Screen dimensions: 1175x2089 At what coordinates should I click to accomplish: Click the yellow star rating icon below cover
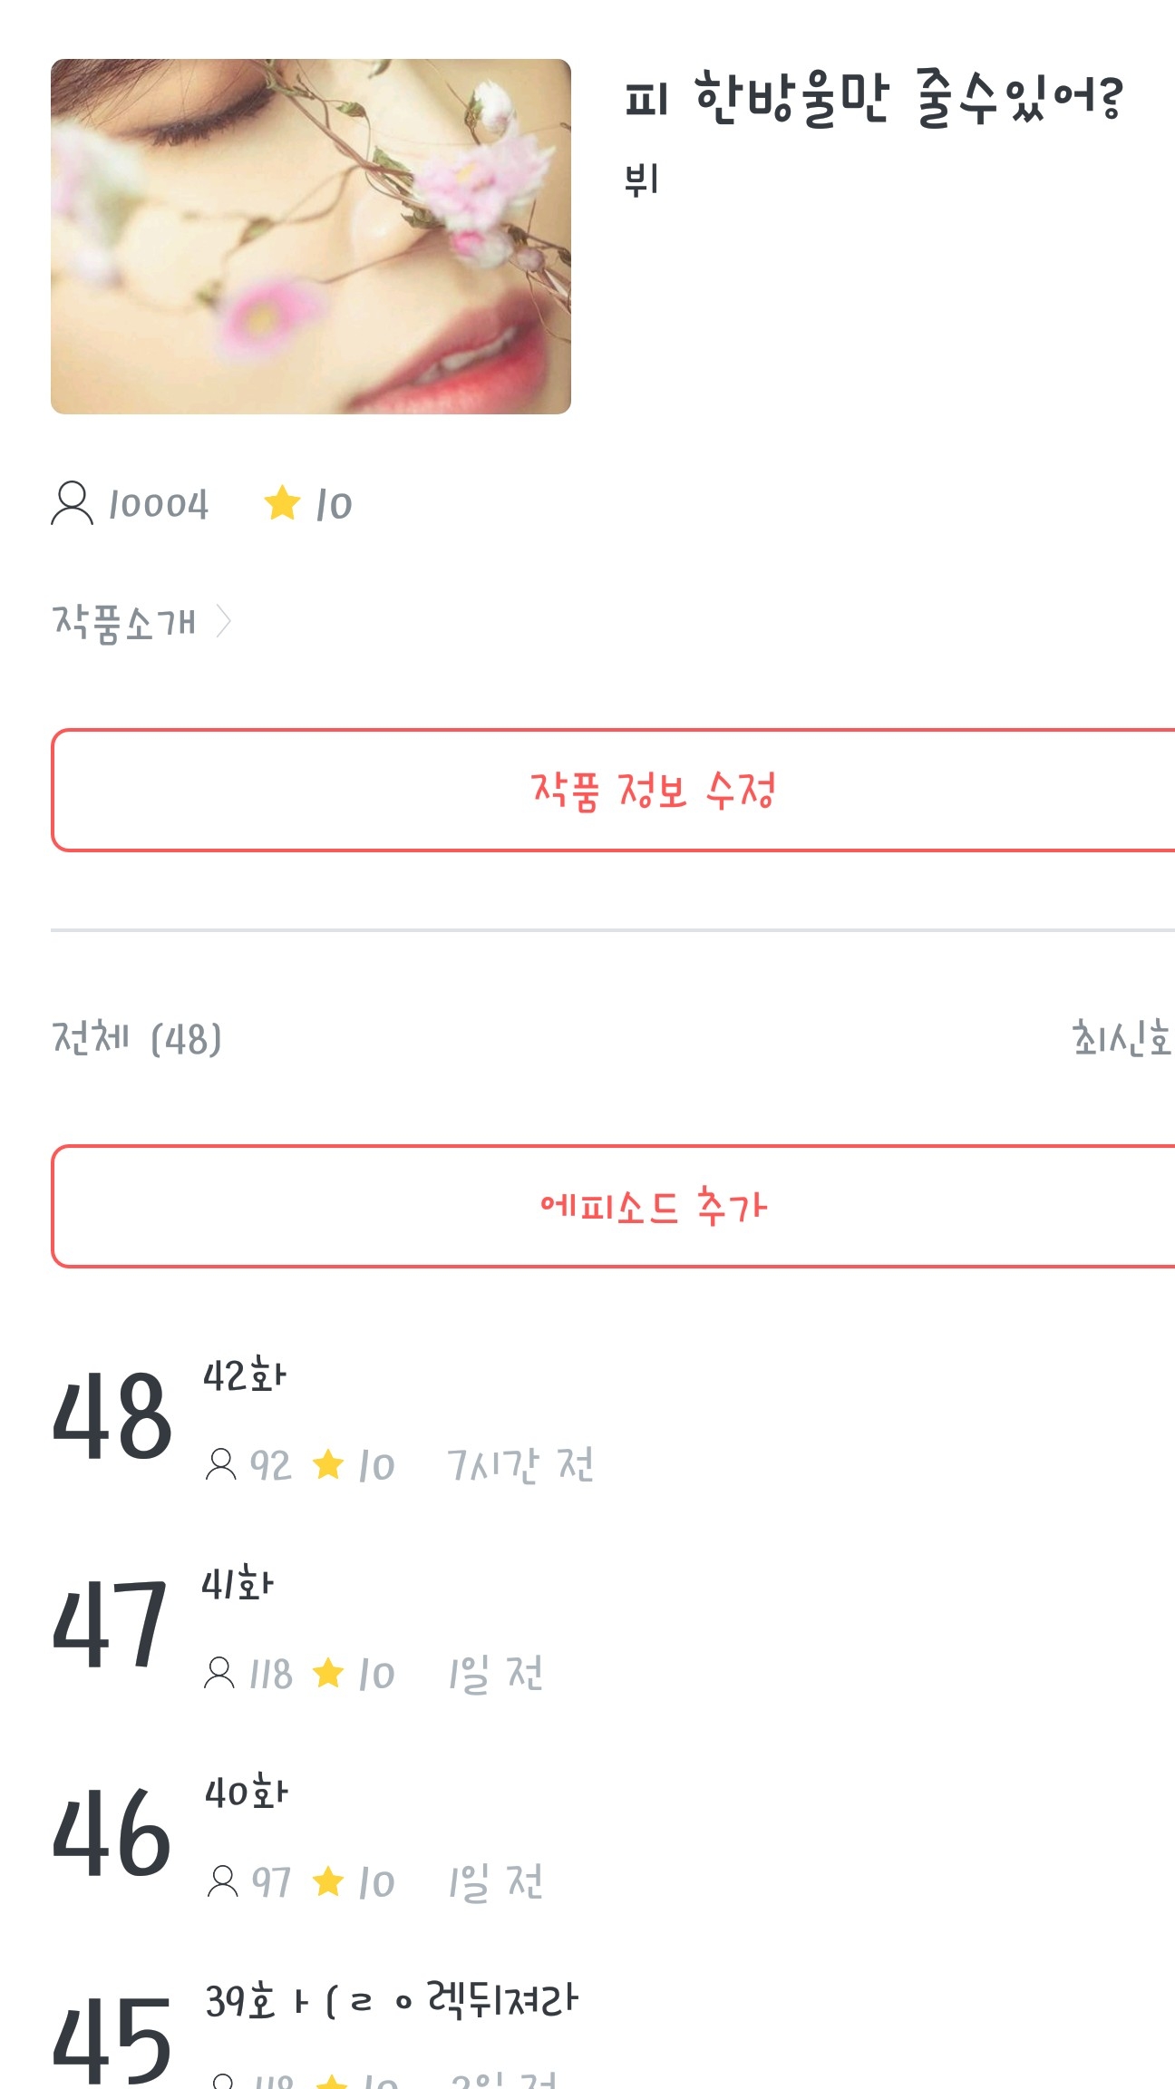point(282,503)
